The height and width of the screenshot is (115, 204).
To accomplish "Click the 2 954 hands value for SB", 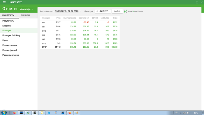I will coord(58,26).
